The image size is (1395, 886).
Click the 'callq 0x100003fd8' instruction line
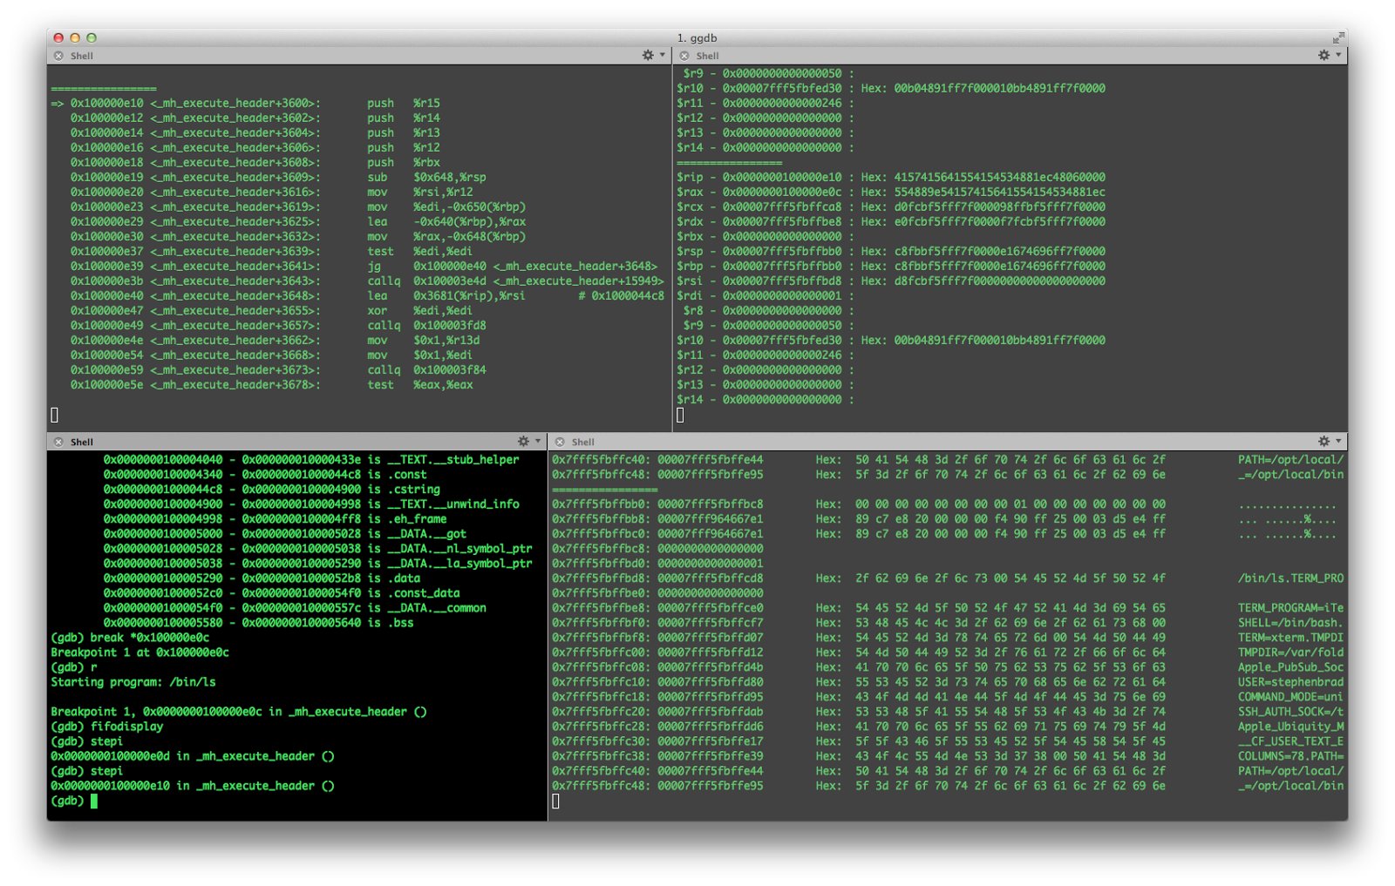click(278, 326)
